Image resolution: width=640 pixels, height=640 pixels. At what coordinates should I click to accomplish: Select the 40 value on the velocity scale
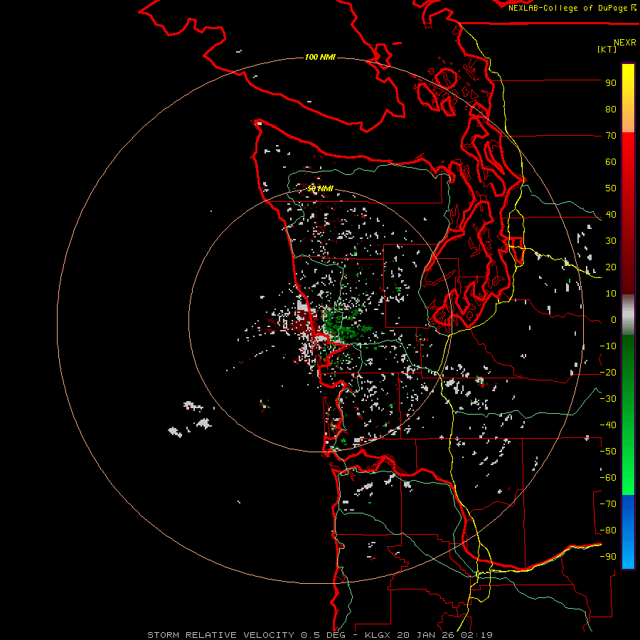point(611,215)
